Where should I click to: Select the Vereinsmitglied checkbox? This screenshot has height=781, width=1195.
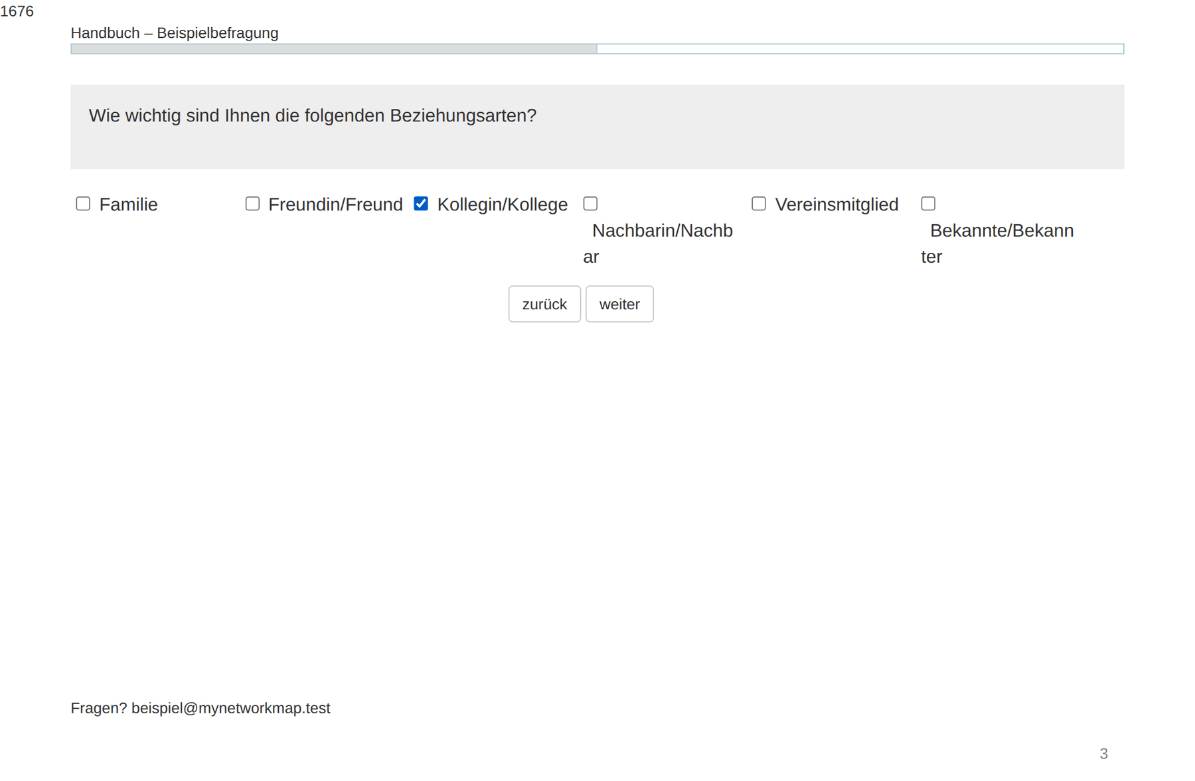759,204
